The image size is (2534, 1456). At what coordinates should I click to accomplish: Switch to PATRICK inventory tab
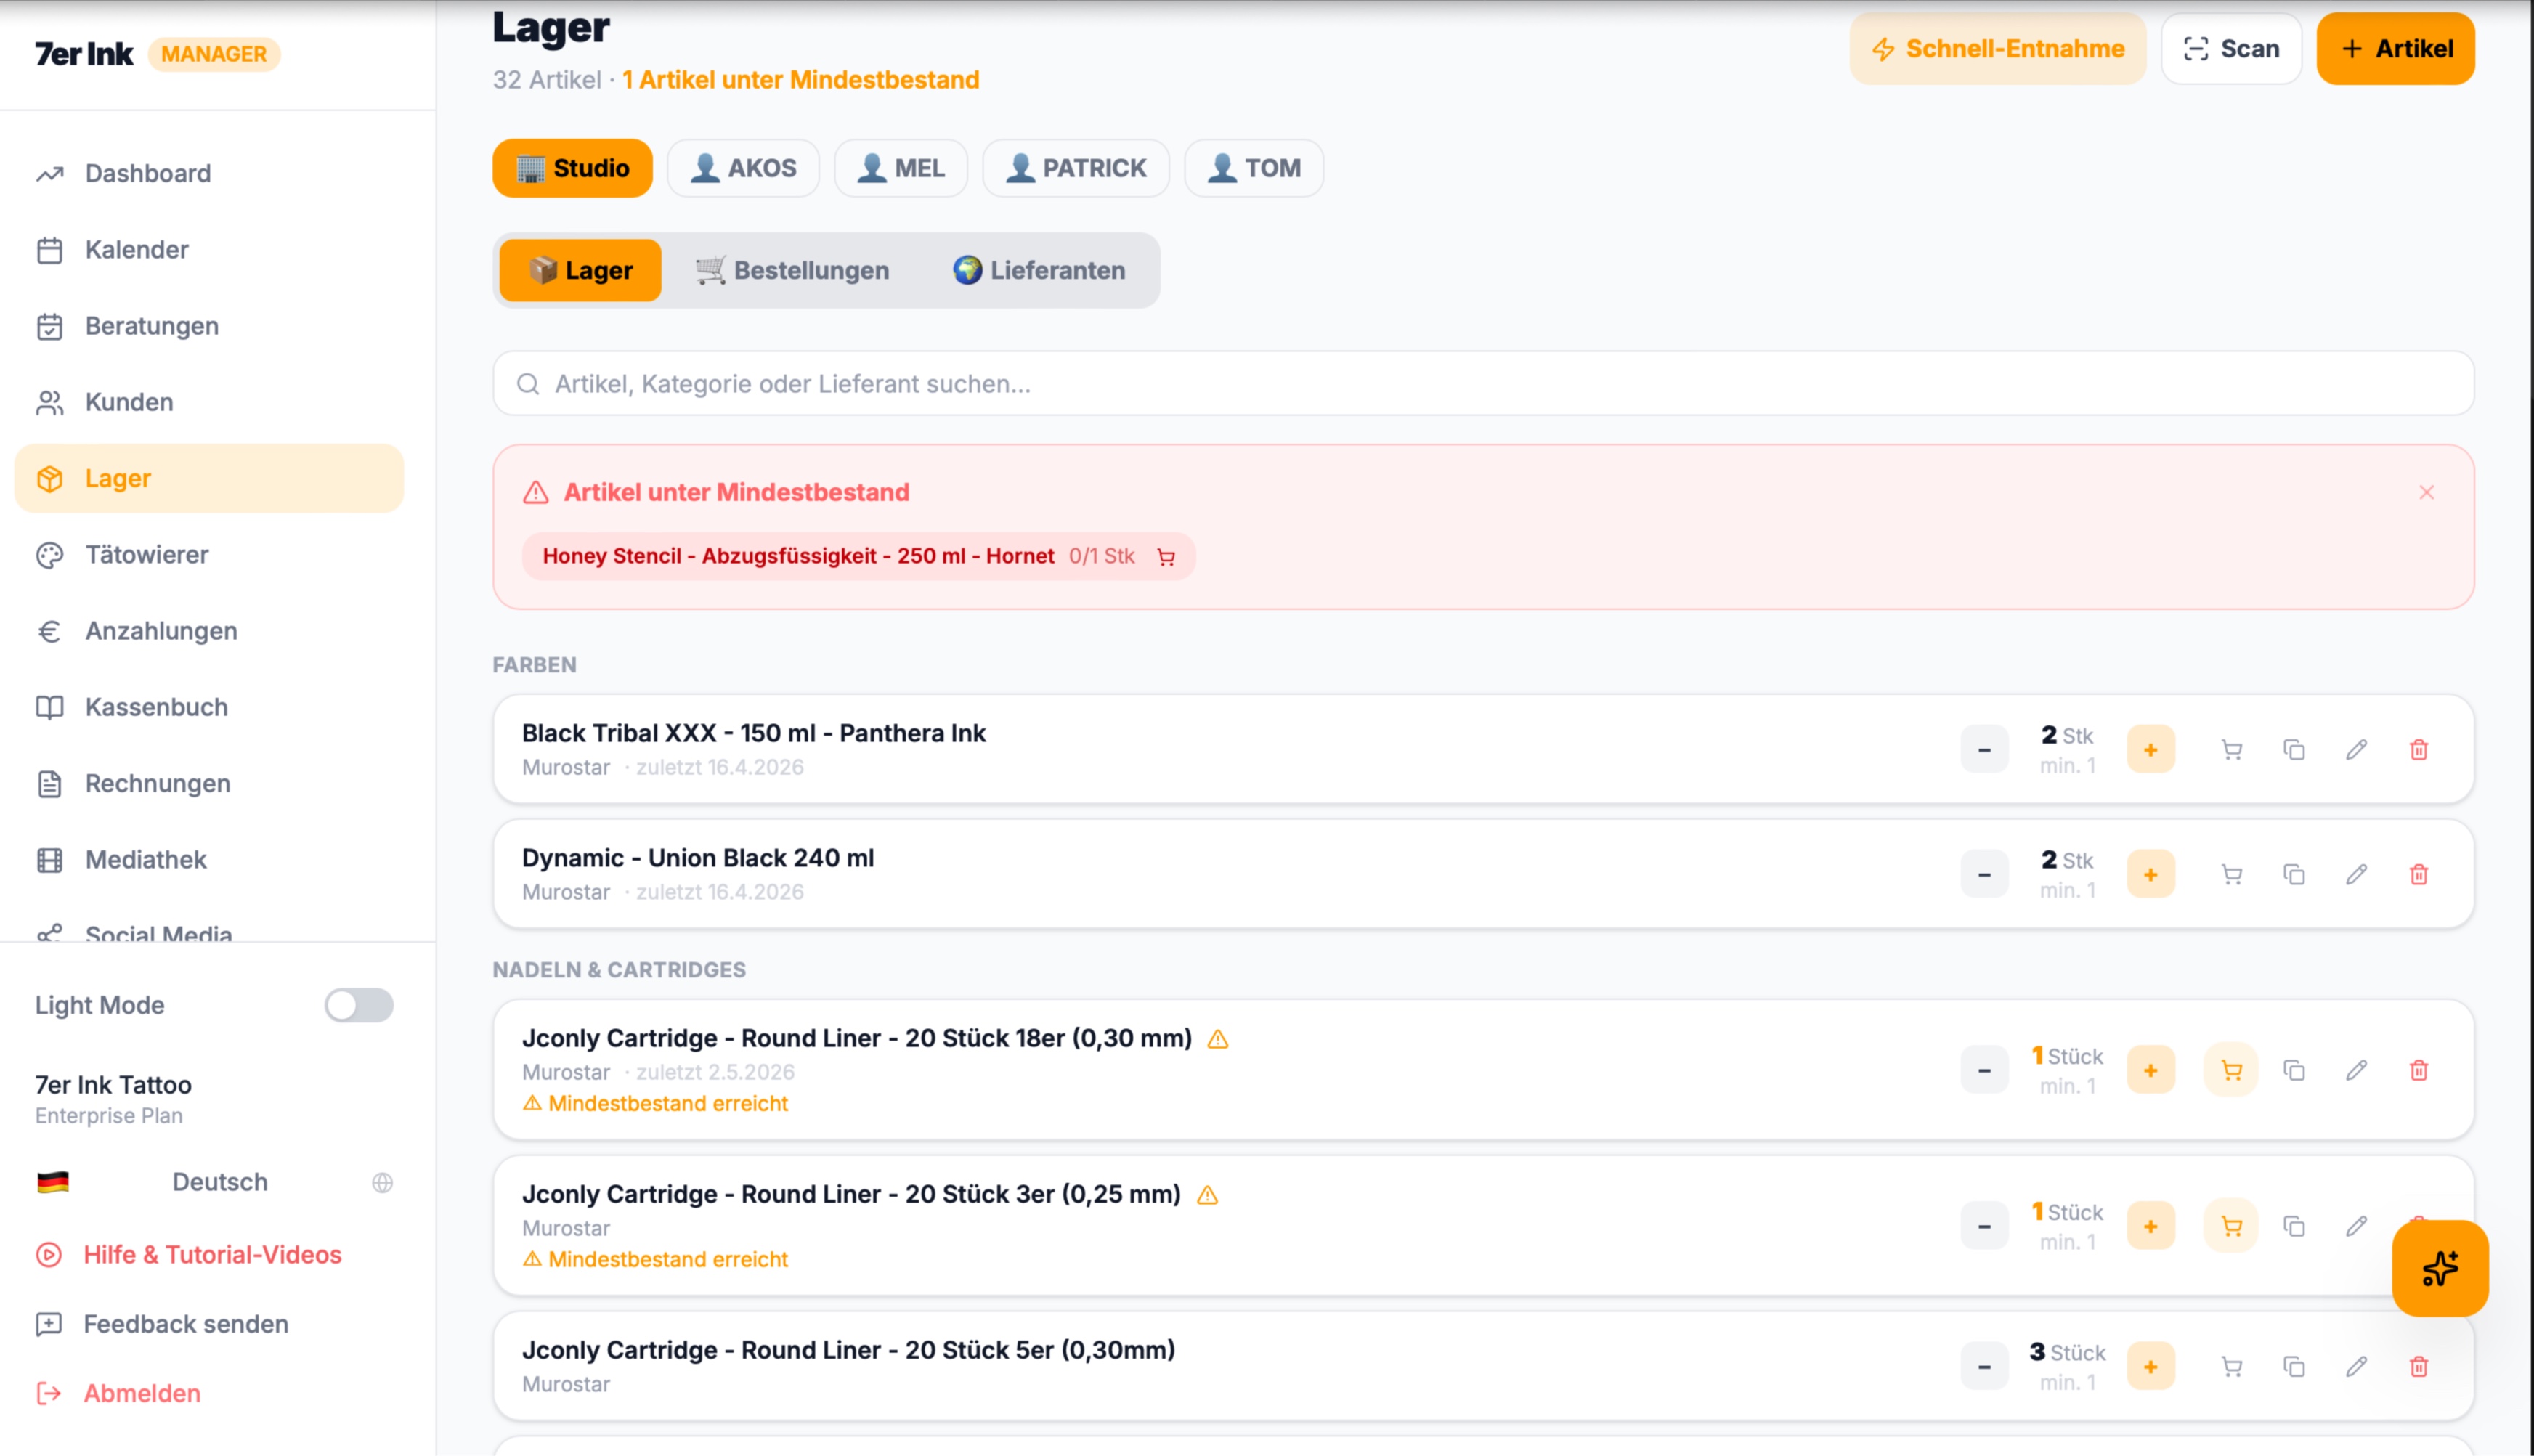1076,168
